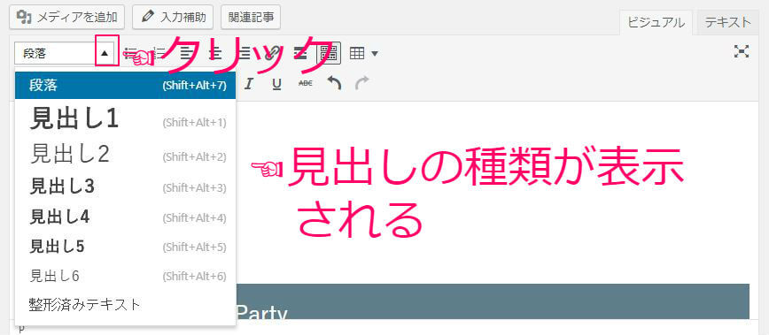Enter distraction-free fullscreen mode

coord(741,51)
